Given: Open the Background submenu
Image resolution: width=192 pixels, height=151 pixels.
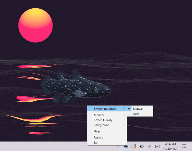Looking at the screenshot, I should click(x=107, y=125).
